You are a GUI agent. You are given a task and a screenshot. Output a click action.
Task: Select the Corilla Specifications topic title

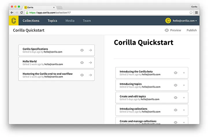35,49
